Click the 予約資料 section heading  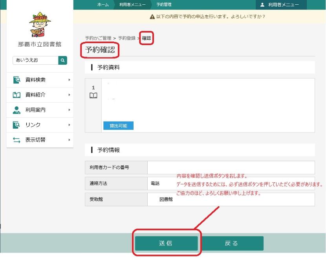(x=108, y=67)
